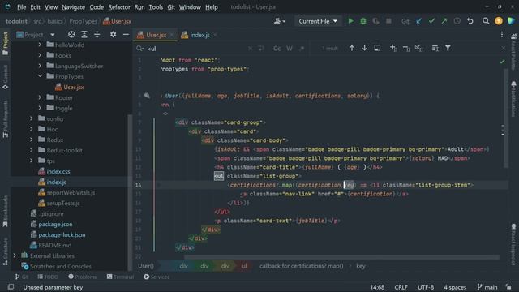Open the Problems tool window
Viewport: 519px width, 292px height.
[82, 277]
